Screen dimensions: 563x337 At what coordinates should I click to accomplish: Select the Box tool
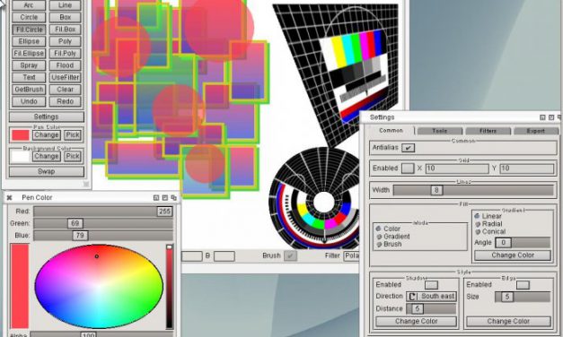coord(65,17)
